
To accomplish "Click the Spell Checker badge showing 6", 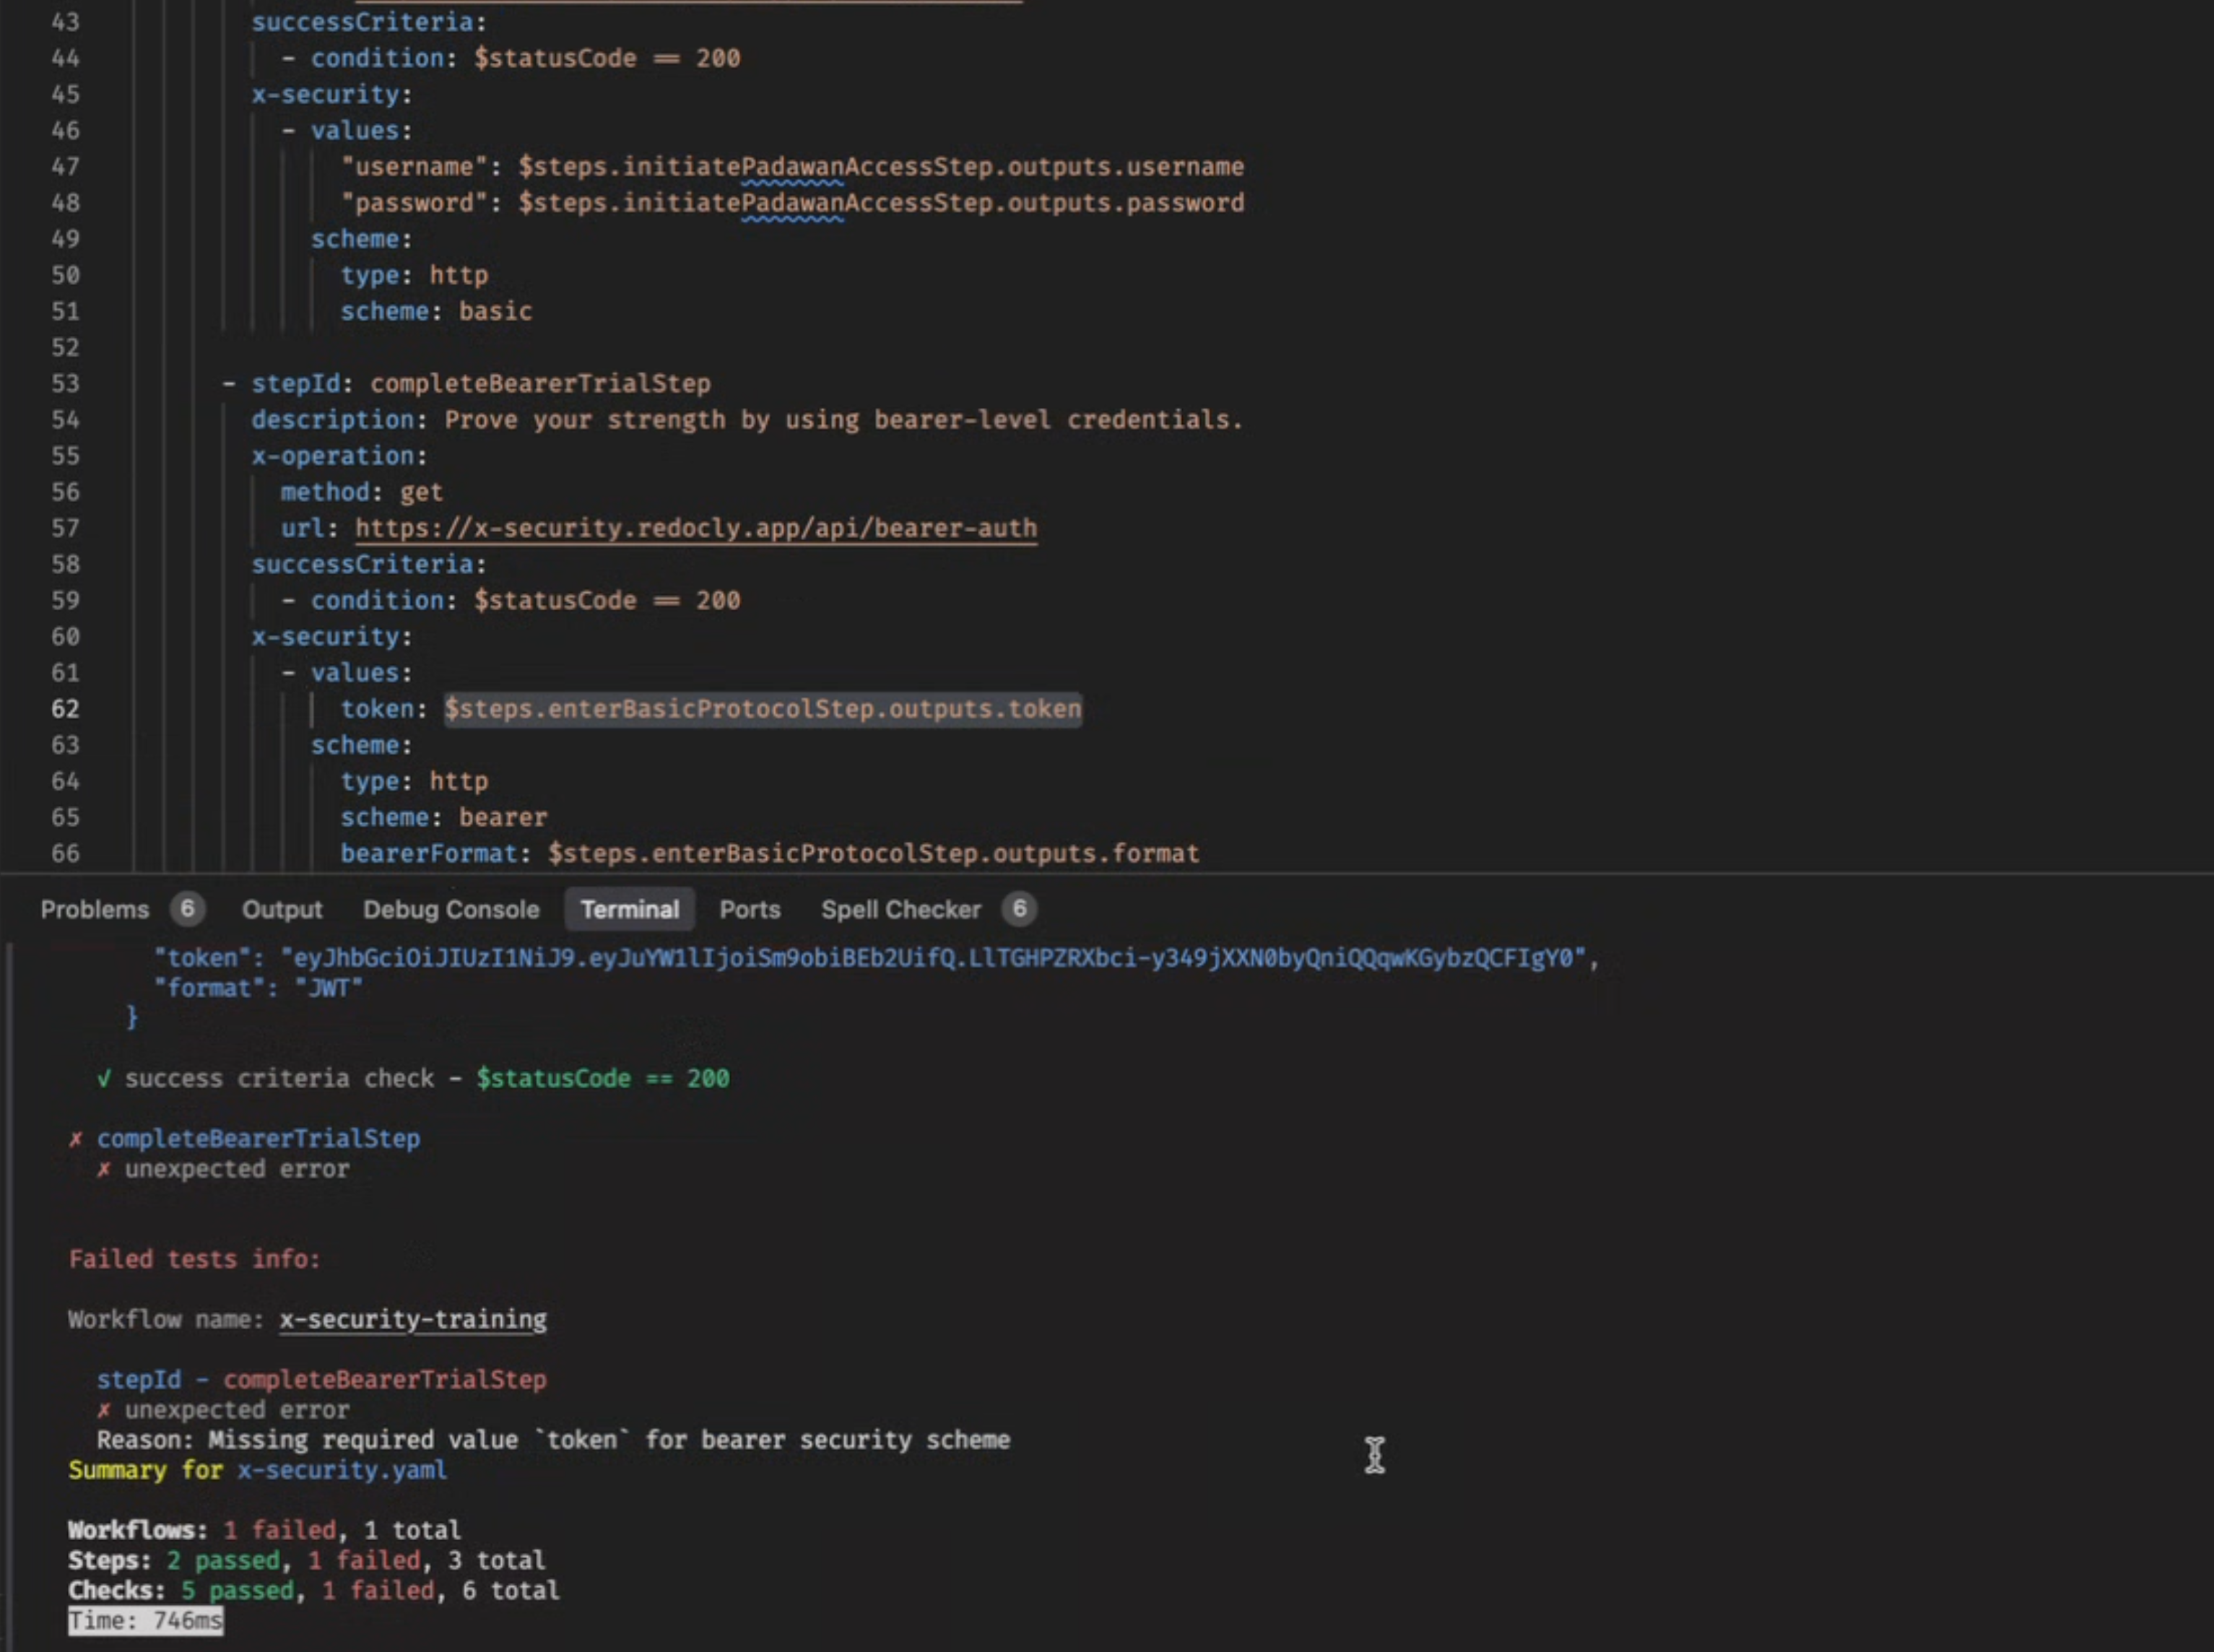I will pos(1019,908).
